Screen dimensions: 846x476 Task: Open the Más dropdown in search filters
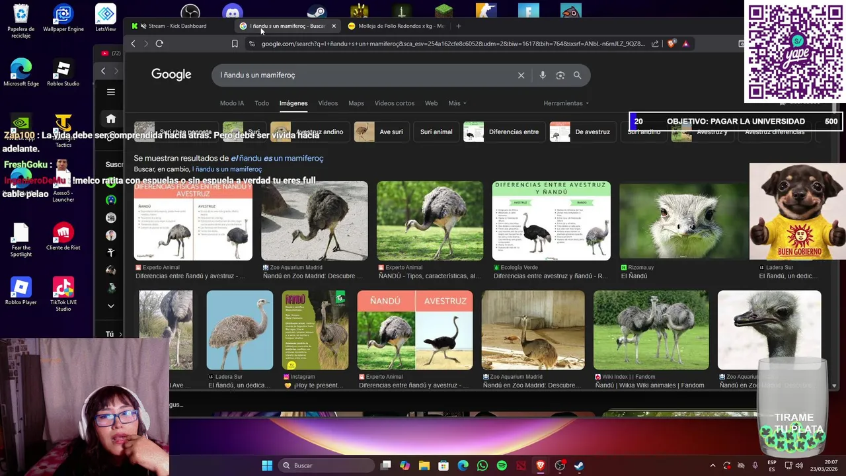(457, 103)
